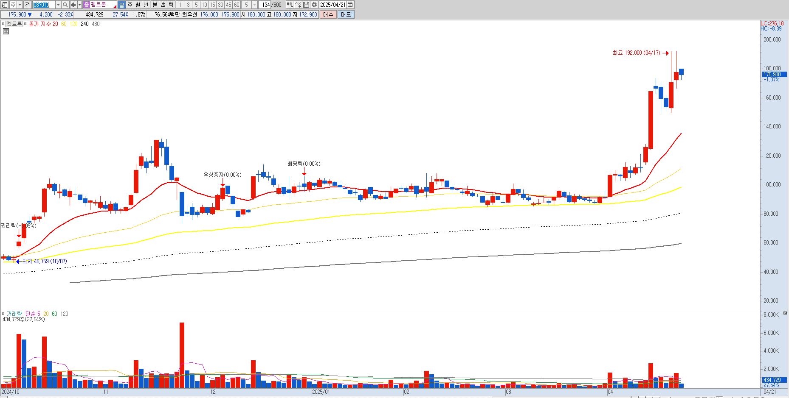
Task: Click the add indicator line icon
Action: pyautogui.click(x=298, y=5)
